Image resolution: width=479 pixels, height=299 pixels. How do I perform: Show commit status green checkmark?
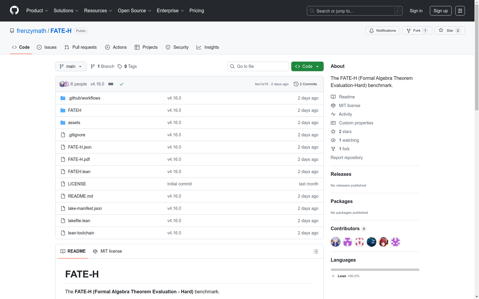(x=122, y=84)
